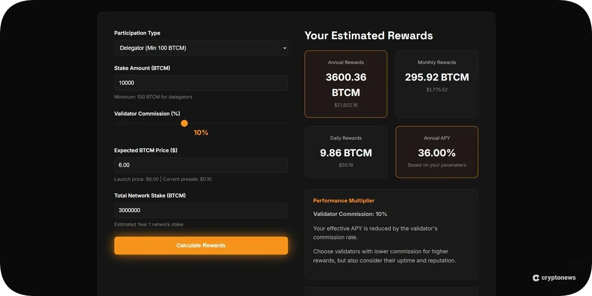592x296 pixels.
Task: Expand the partially visible panel below Performance Multiplier
Action: 391,292
